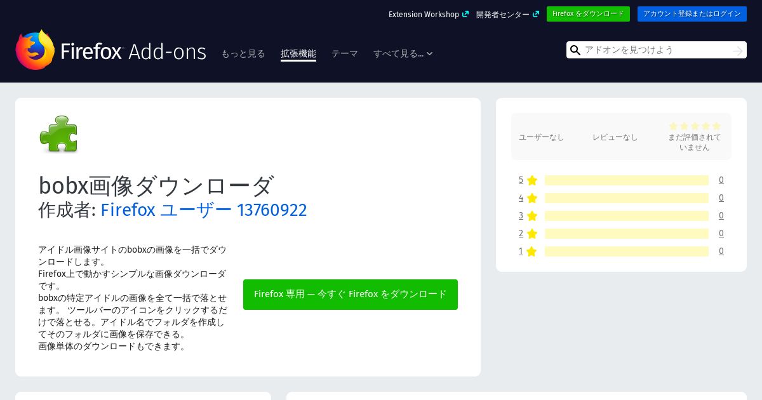This screenshot has width=762, height=400.
Task: Click the star icon in 3-star row
Action: click(x=532, y=216)
